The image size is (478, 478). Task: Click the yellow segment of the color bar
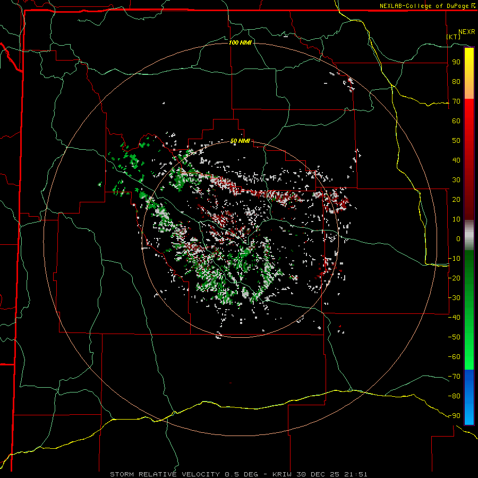click(469, 73)
